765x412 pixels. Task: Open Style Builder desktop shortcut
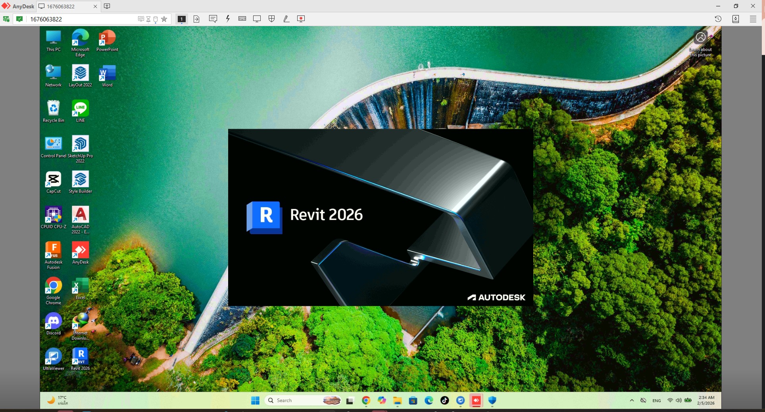[x=80, y=182]
